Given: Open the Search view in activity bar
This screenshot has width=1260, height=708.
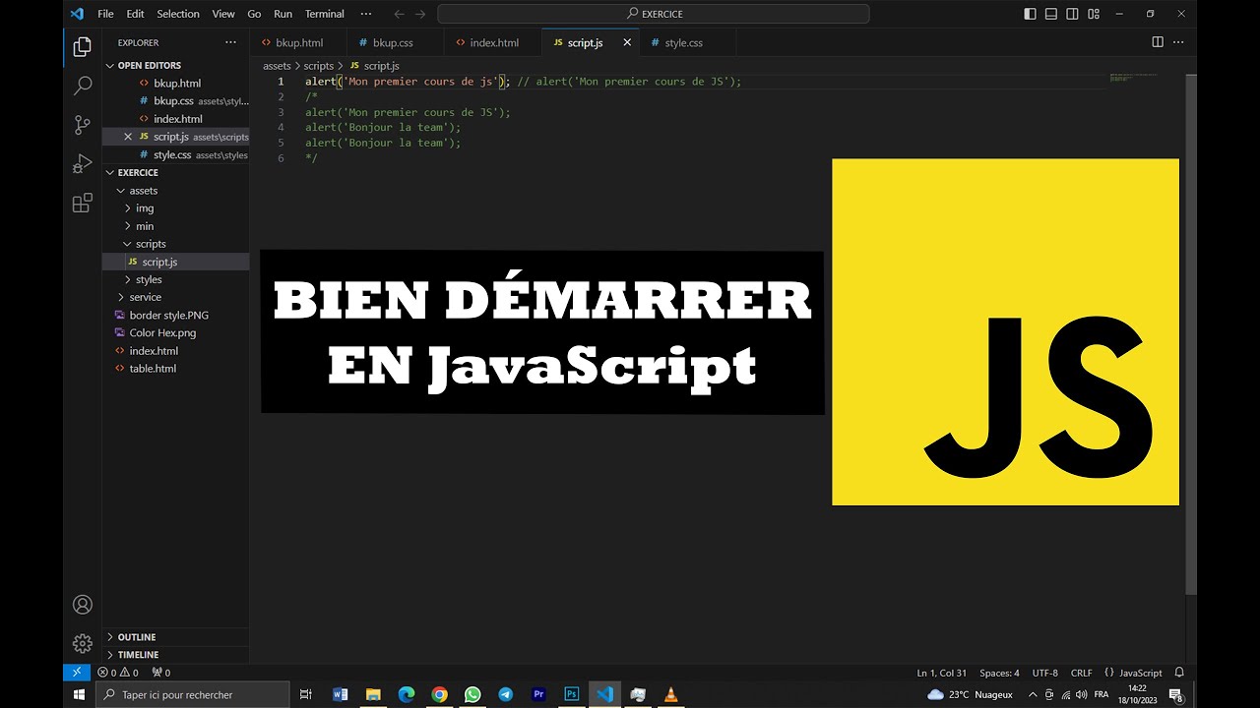Looking at the screenshot, I should 83,87.
